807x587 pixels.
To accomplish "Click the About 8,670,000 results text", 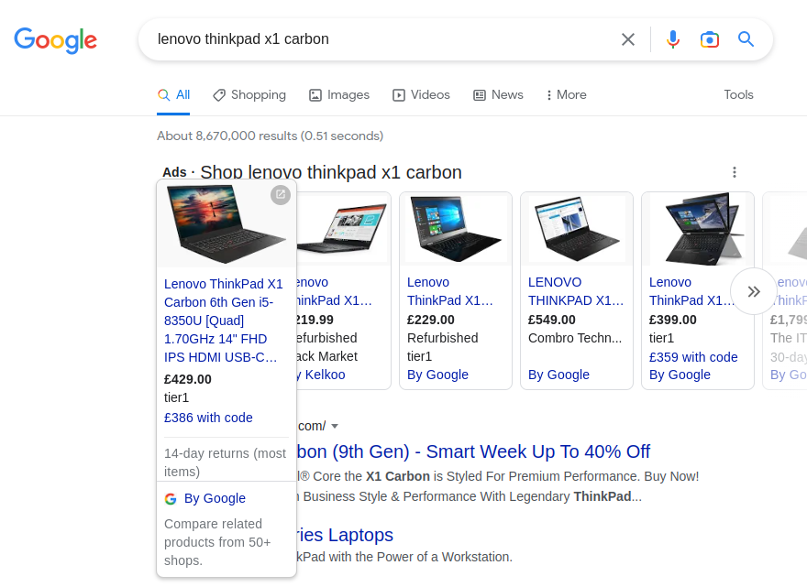I will click(x=271, y=136).
